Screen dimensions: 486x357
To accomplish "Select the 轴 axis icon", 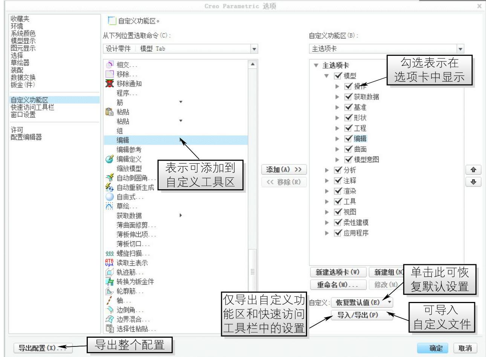I will (x=109, y=300).
